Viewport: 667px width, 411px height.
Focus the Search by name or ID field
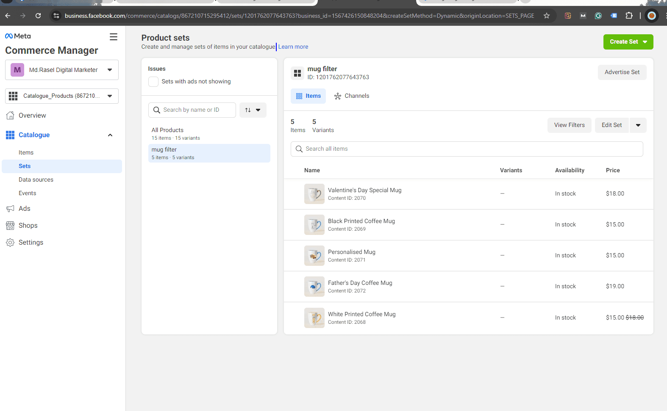click(x=192, y=110)
